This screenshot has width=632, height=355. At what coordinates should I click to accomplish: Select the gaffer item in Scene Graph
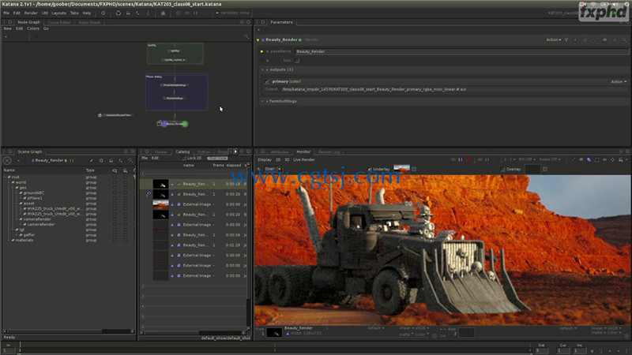point(29,234)
